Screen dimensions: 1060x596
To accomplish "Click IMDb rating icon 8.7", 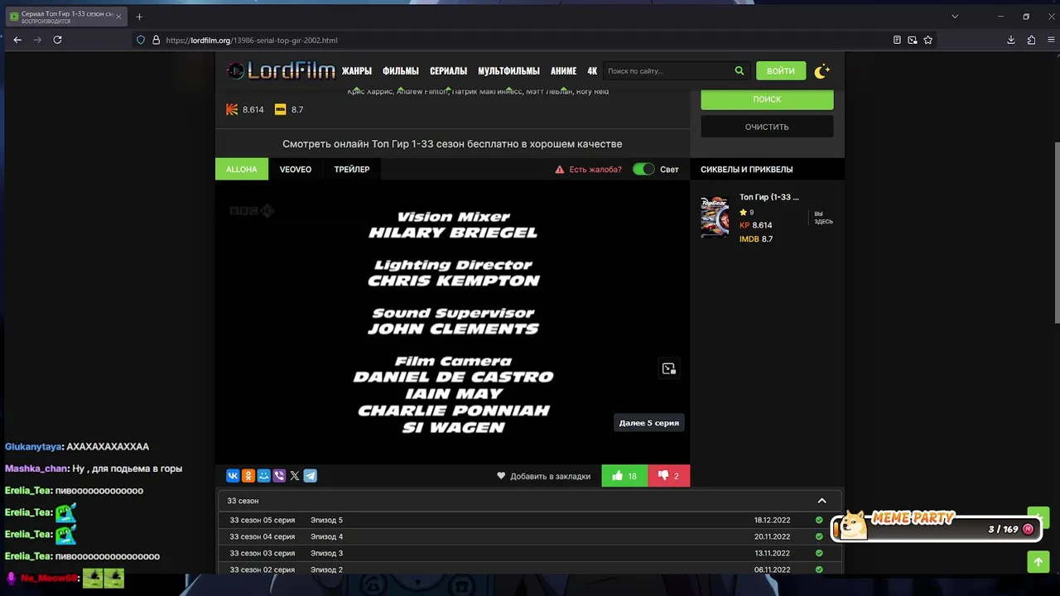I will [x=280, y=109].
